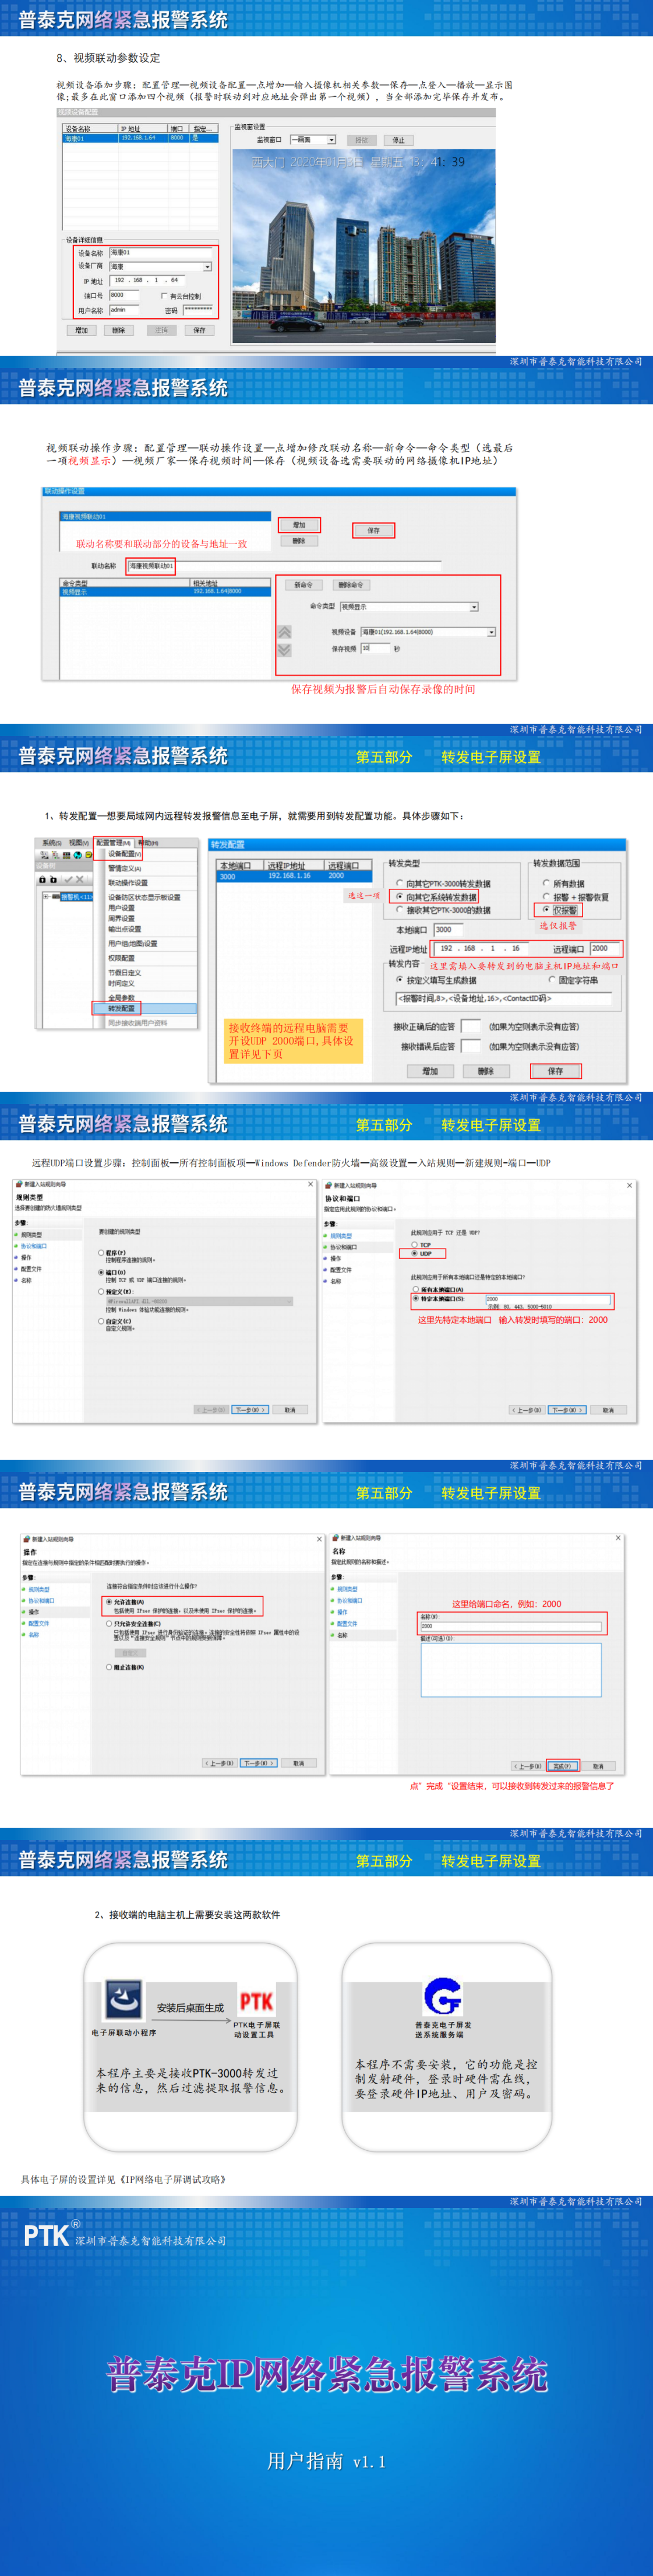
Task: Select UDP protocol radio button
Action: click(x=414, y=1253)
